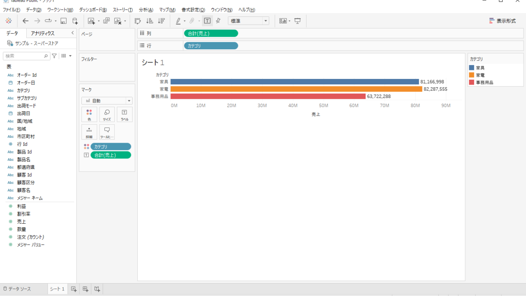Click the Save disk icon
The image size is (526, 296).
[x=63, y=21]
